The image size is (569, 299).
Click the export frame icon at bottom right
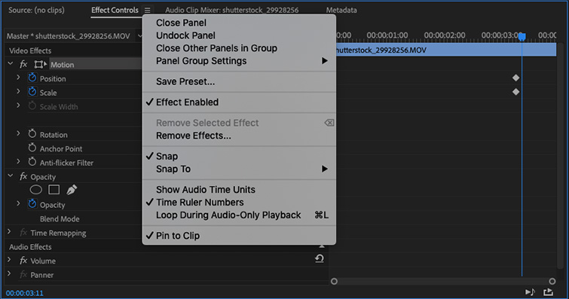(548, 291)
